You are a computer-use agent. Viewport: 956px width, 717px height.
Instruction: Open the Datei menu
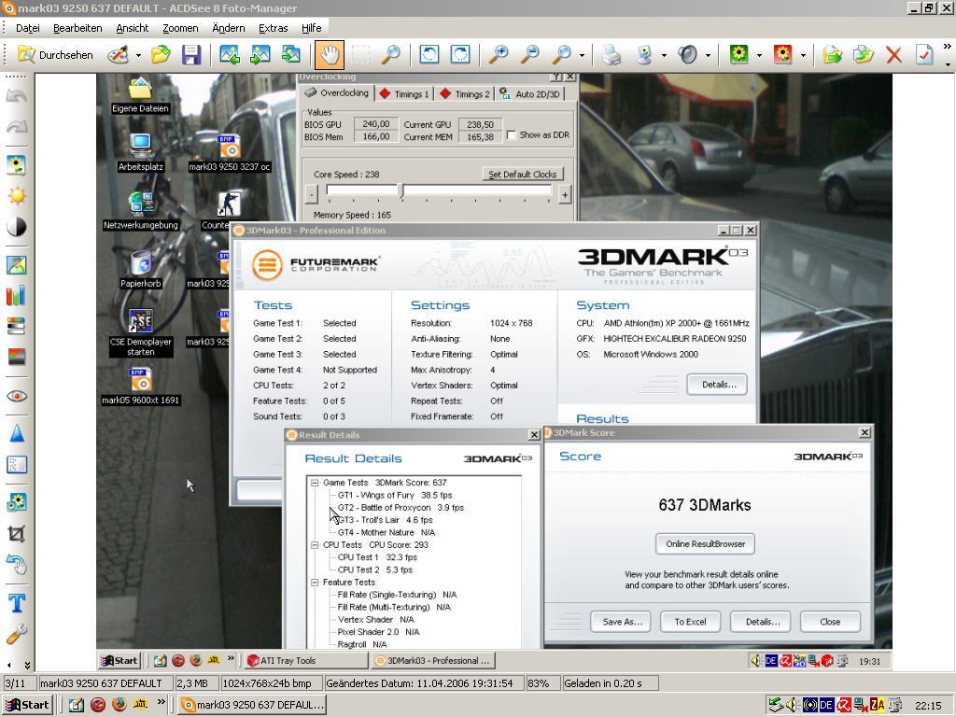28,28
